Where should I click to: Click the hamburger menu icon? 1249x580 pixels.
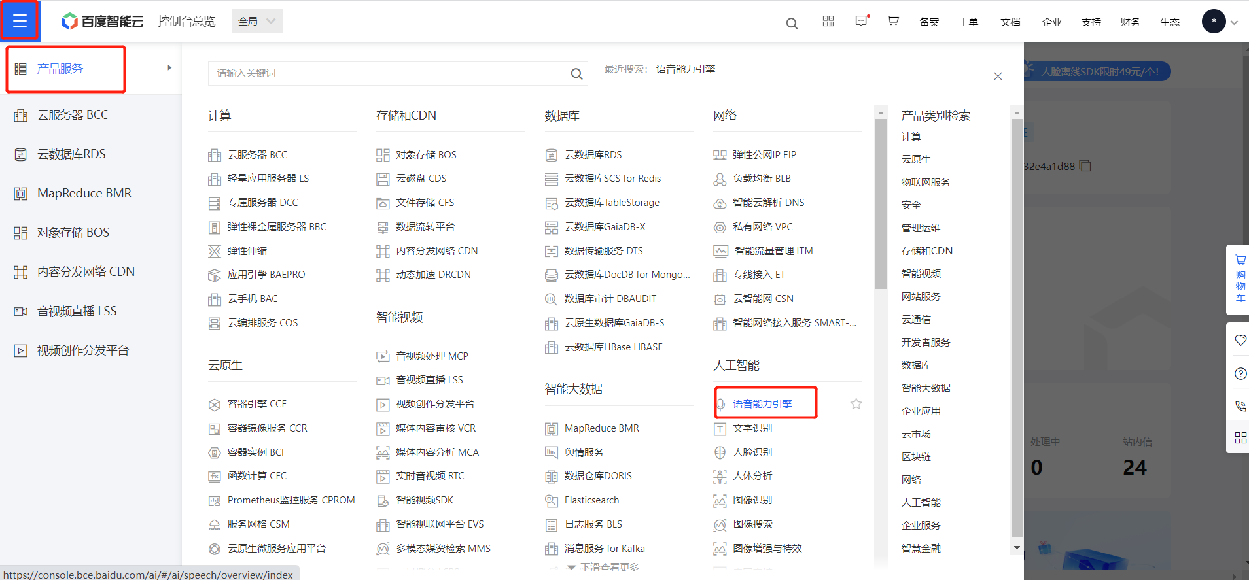(x=20, y=21)
